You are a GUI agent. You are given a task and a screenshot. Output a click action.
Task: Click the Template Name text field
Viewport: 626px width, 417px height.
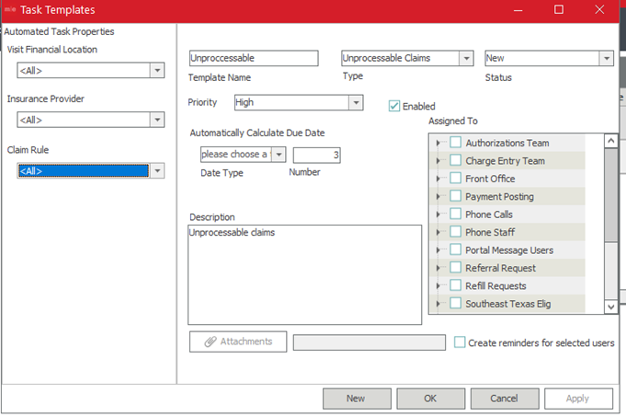[254, 58]
